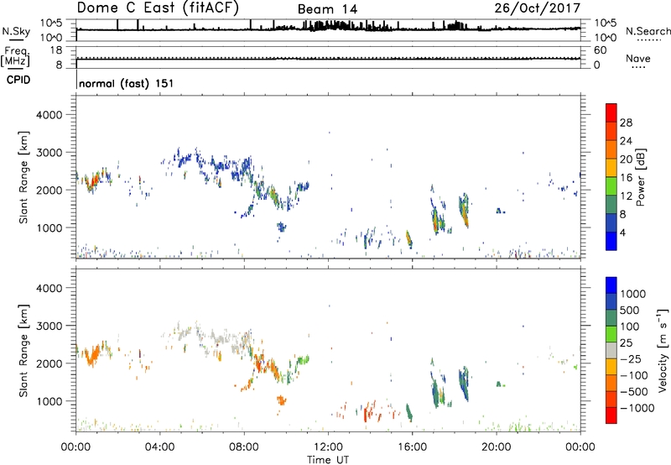Click the '-25' tick on the Velocity colorbar

click(632, 358)
